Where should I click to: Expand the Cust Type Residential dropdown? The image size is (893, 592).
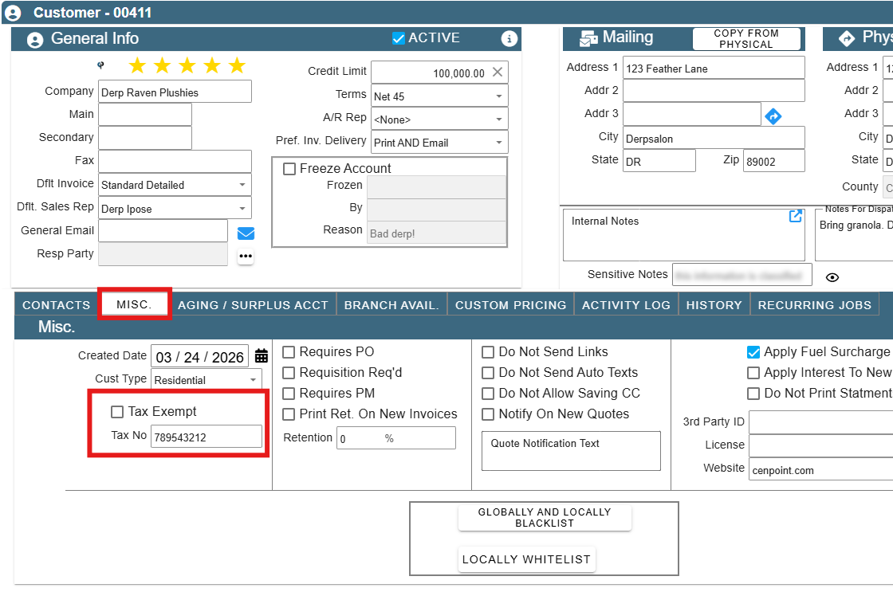(207, 380)
